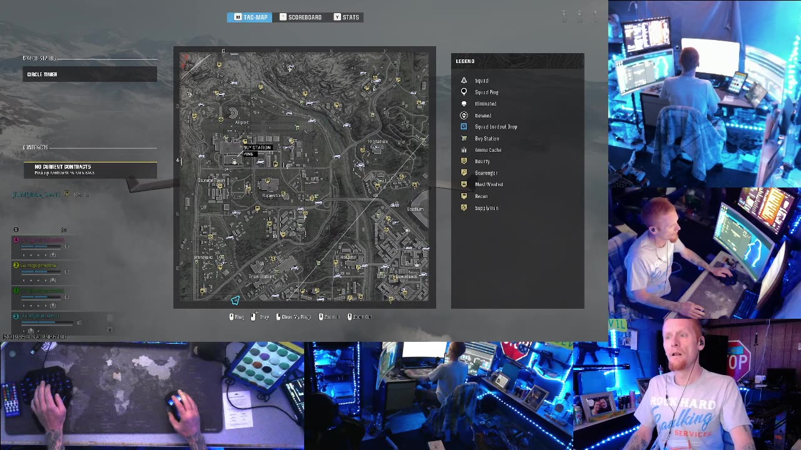Click the Hospital label on the map
The height and width of the screenshot is (450, 801).
[349, 257]
